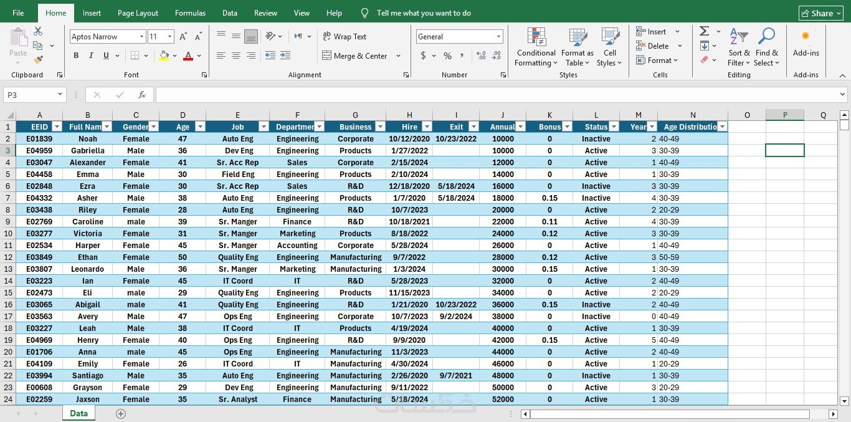
Task: Switch to the Review tab
Action: 265,12
